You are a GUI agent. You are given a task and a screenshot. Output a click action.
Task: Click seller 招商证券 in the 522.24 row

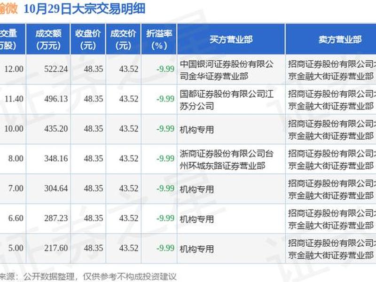(332, 70)
